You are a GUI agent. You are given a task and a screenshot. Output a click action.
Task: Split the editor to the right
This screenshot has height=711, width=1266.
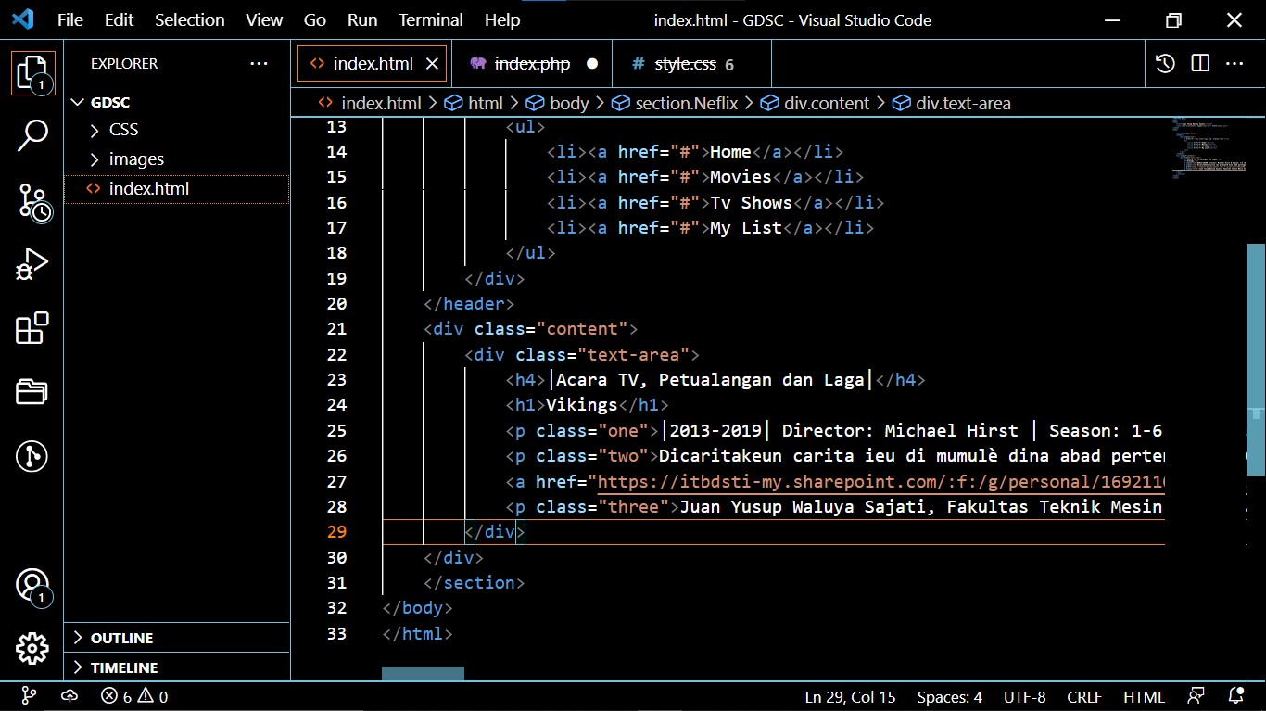[x=1200, y=64]
